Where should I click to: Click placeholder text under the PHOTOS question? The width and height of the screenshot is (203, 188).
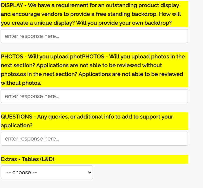coord(32,96)
